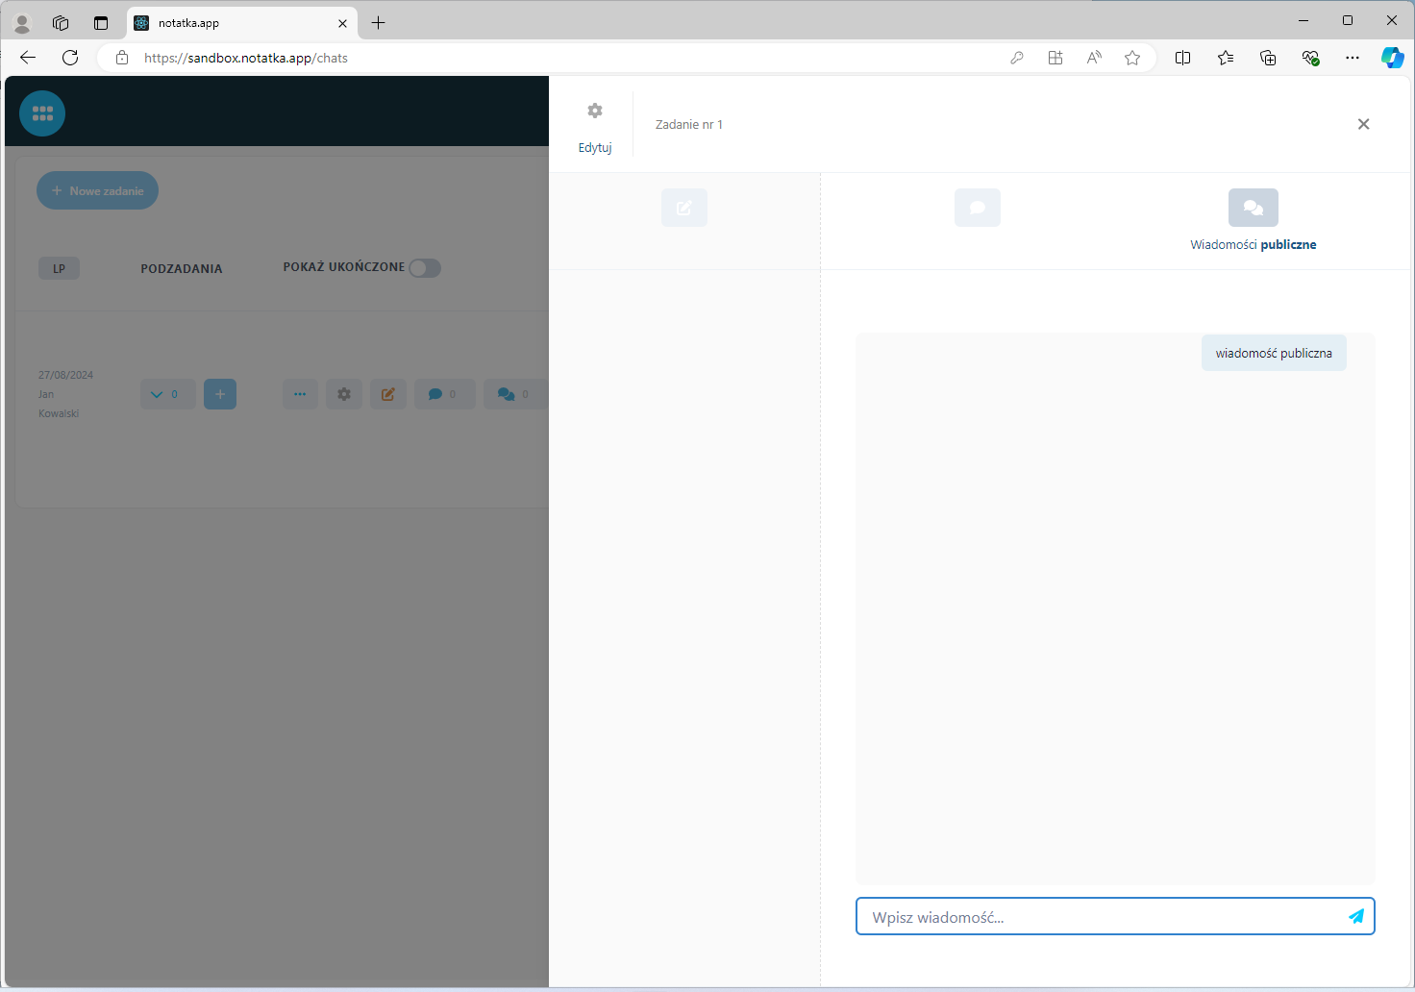Close the Zadanie nr 1 panel
The width and height of the screenshot is (1415, 992).
tap(1363, 124)
